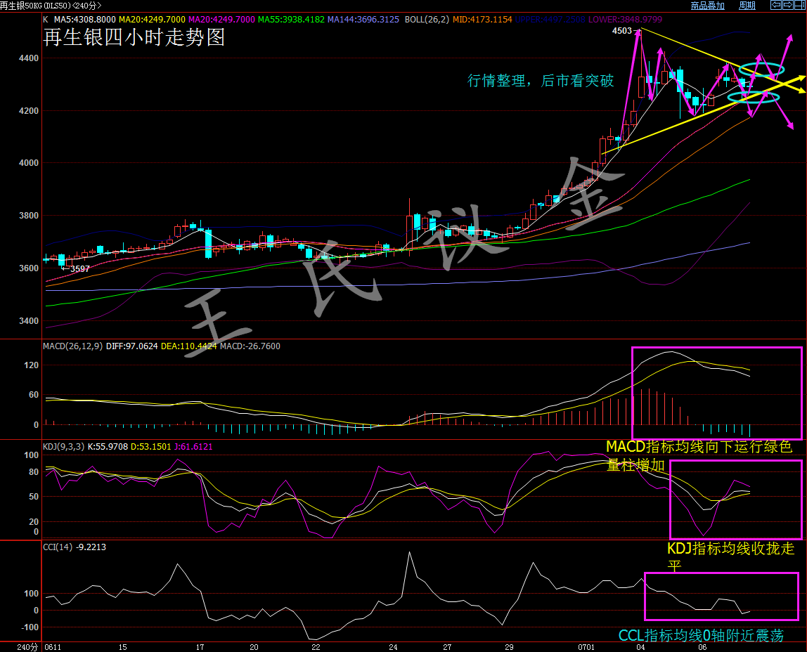Screen dimensions: 807x652
Task: Click the CCI(14) indicator header
Action: click(56, 547)
